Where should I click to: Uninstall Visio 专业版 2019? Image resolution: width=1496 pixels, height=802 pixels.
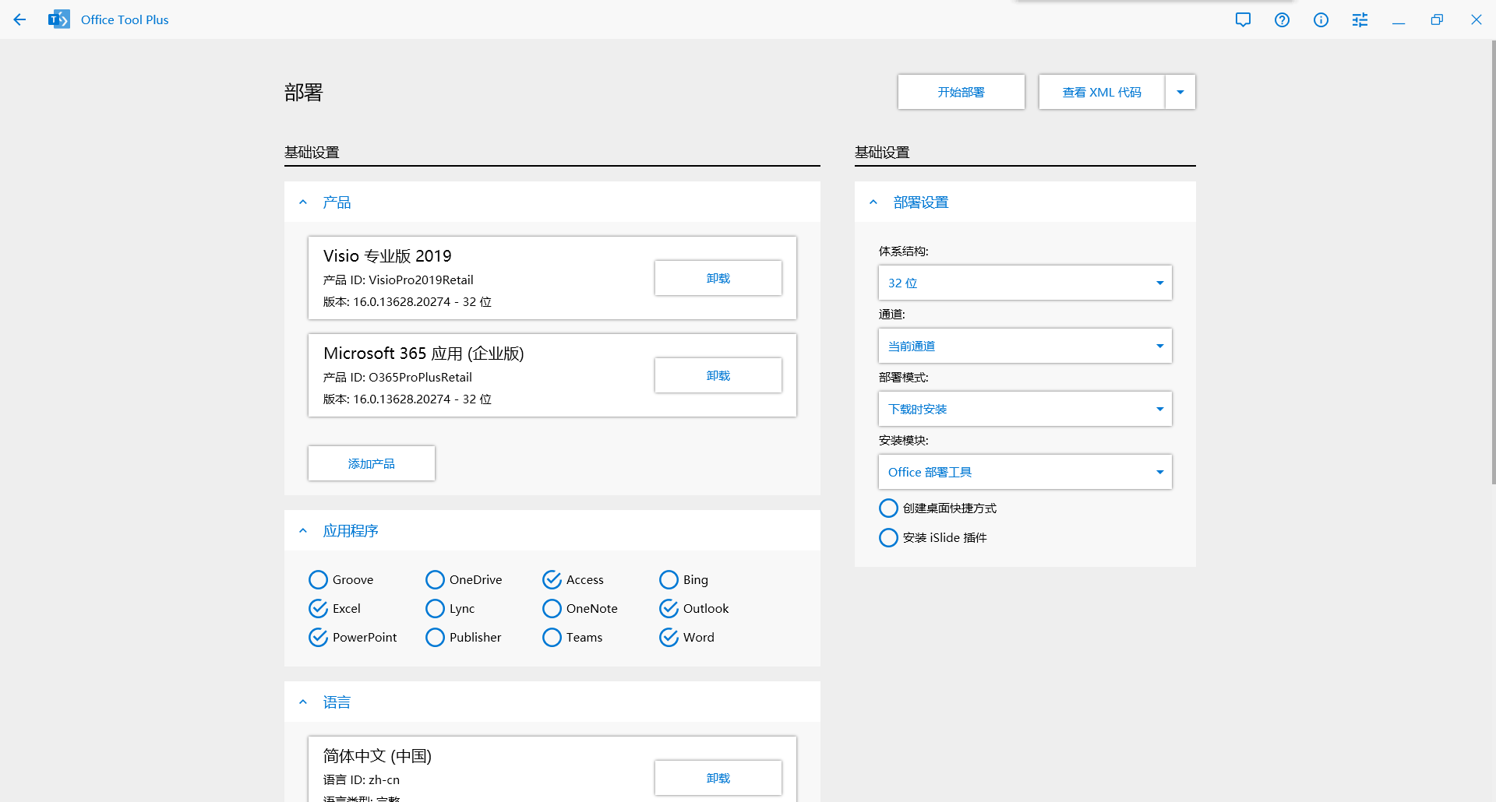click(718, 278)
